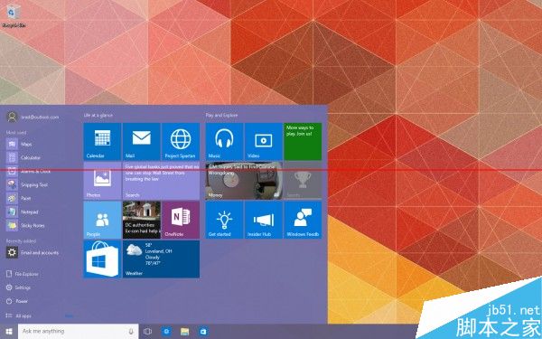Launch Maps from the most used list

tap(19, 144)
